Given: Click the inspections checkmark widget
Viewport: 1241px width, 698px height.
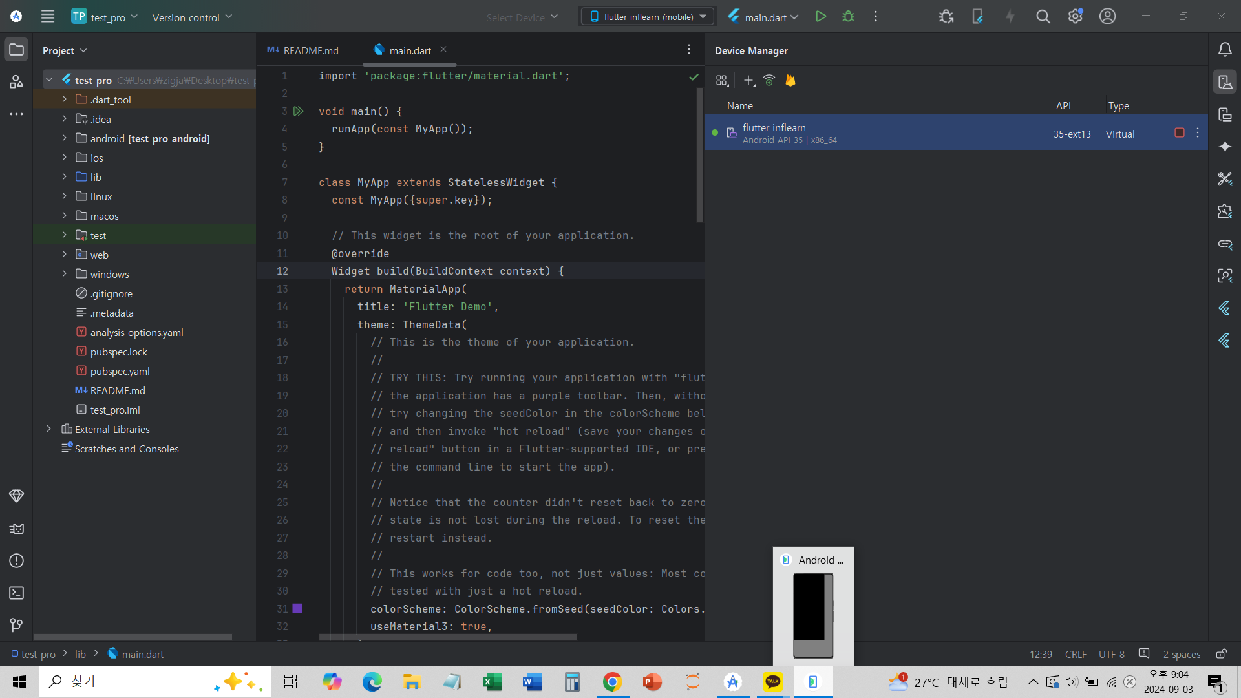Looking at the screenshot, I should pos(694,77).
